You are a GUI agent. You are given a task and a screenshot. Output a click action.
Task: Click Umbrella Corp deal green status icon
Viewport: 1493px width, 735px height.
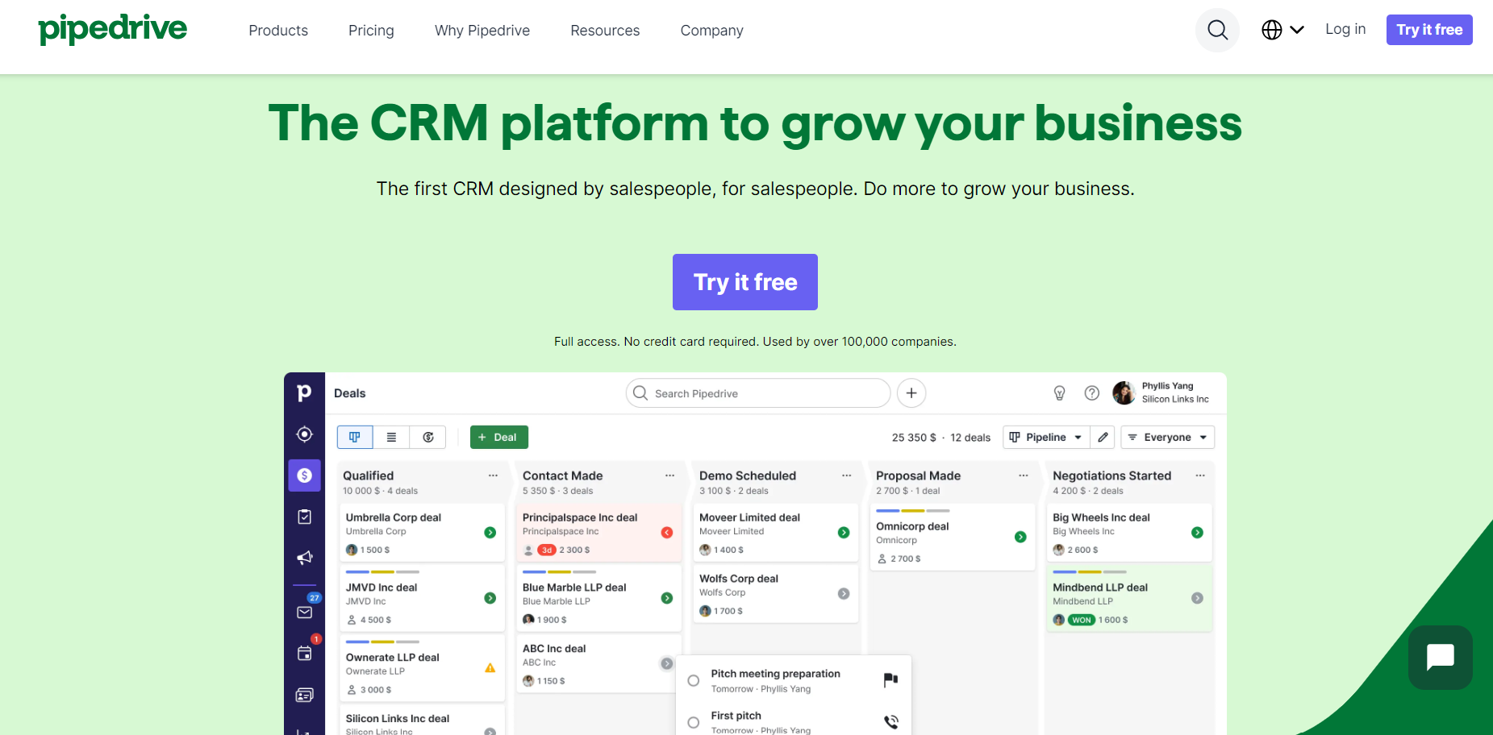click(490, 533)
